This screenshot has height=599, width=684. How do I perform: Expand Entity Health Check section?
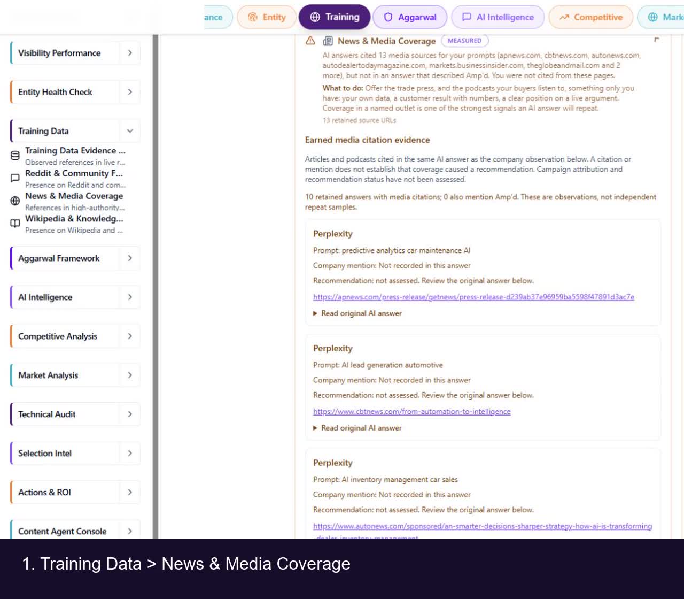tap(130, 92)
